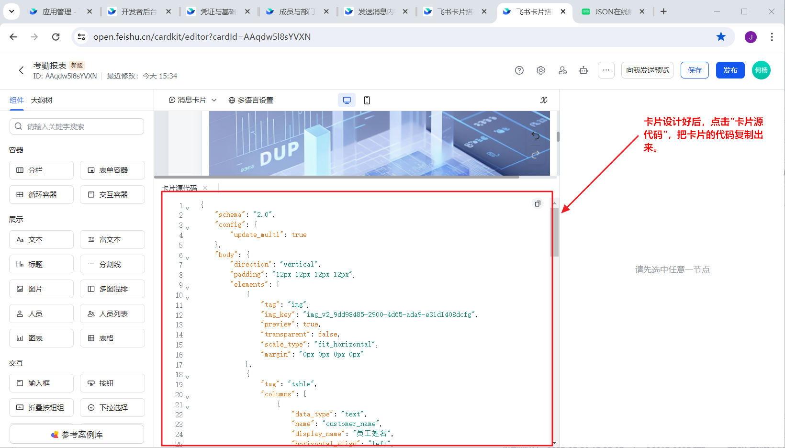Viewport: 785px width, 448px height.
Task: Open the more options ellipsis menu
Action: click(x=606, y=70)
